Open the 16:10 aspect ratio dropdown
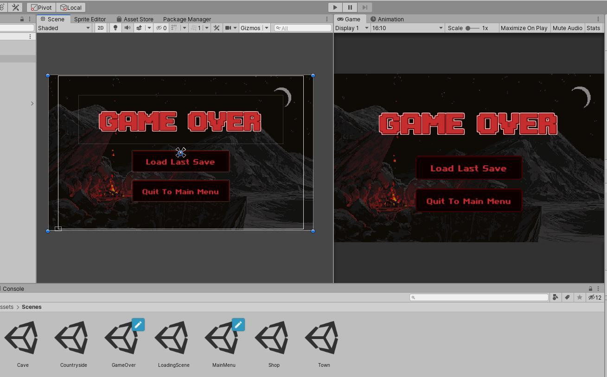The height and width of the screenshot is (377, 607). coord(407,28)
